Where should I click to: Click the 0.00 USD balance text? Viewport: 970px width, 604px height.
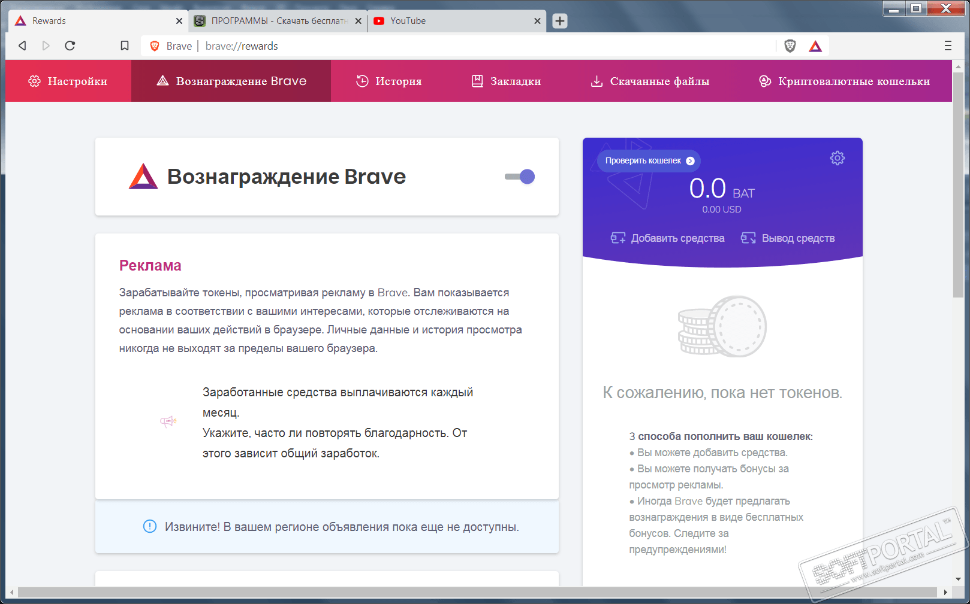point(722,210)
